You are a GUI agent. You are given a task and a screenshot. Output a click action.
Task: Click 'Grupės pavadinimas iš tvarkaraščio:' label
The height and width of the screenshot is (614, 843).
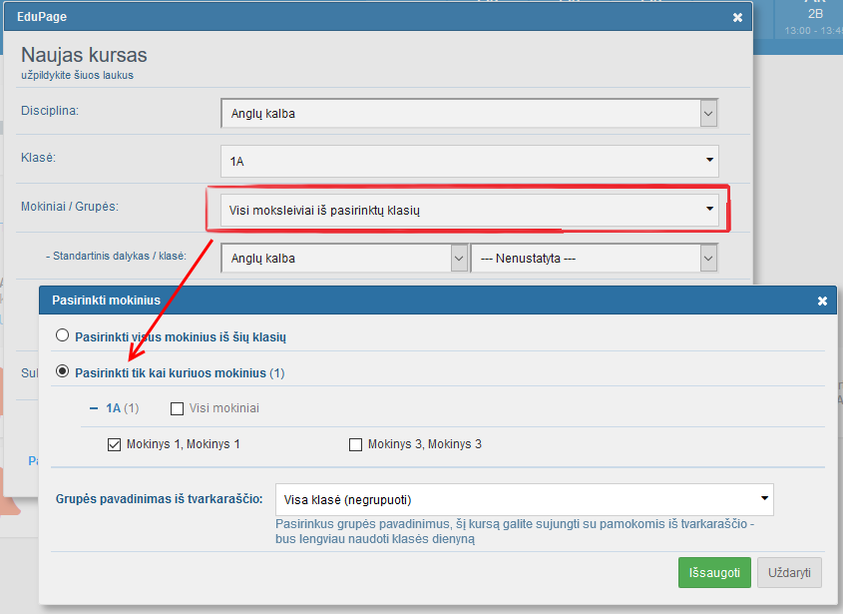(x=160, y=499)
